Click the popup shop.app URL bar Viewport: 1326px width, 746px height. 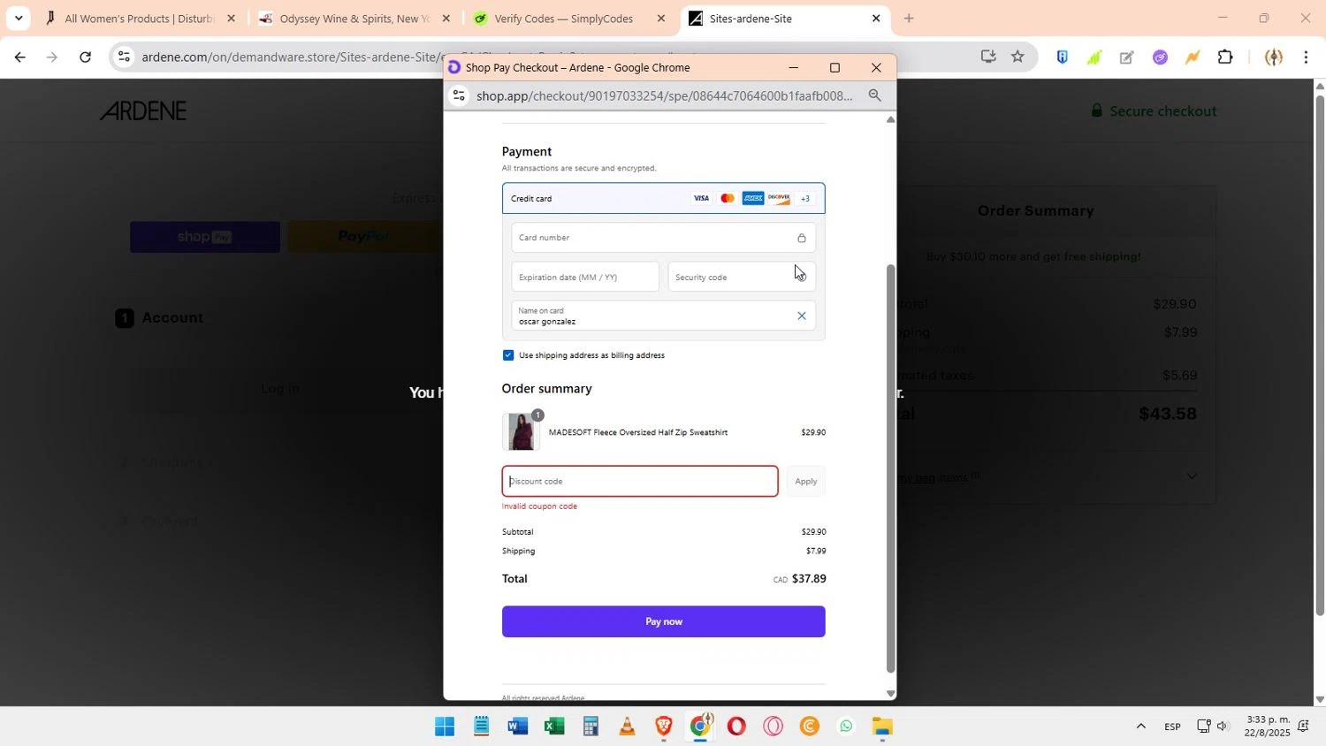(665, 95)
